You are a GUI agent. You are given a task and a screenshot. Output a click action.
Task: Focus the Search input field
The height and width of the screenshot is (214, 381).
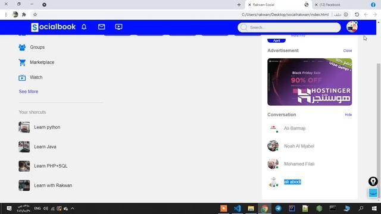289,27
